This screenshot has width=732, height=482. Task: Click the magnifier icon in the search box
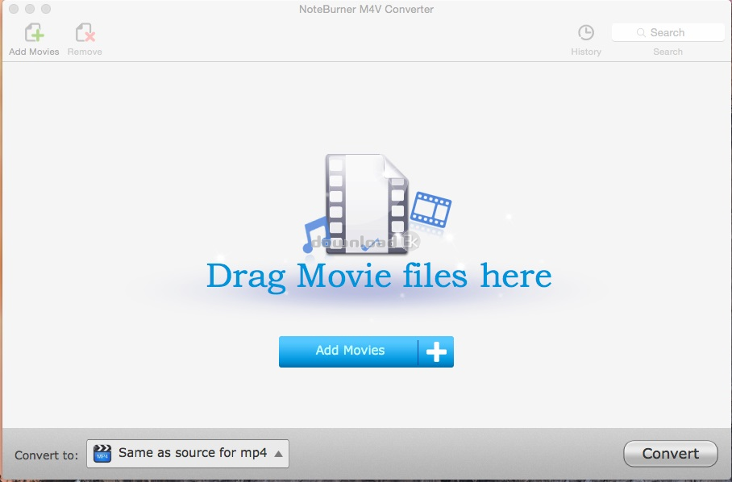tap(642, 33)
